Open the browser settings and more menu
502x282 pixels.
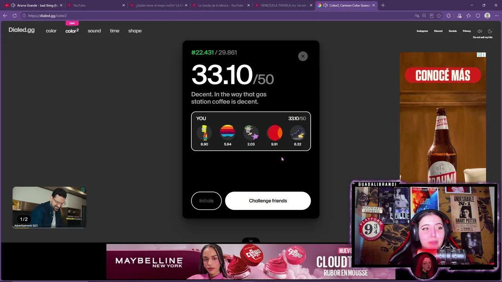coord(497,16)
